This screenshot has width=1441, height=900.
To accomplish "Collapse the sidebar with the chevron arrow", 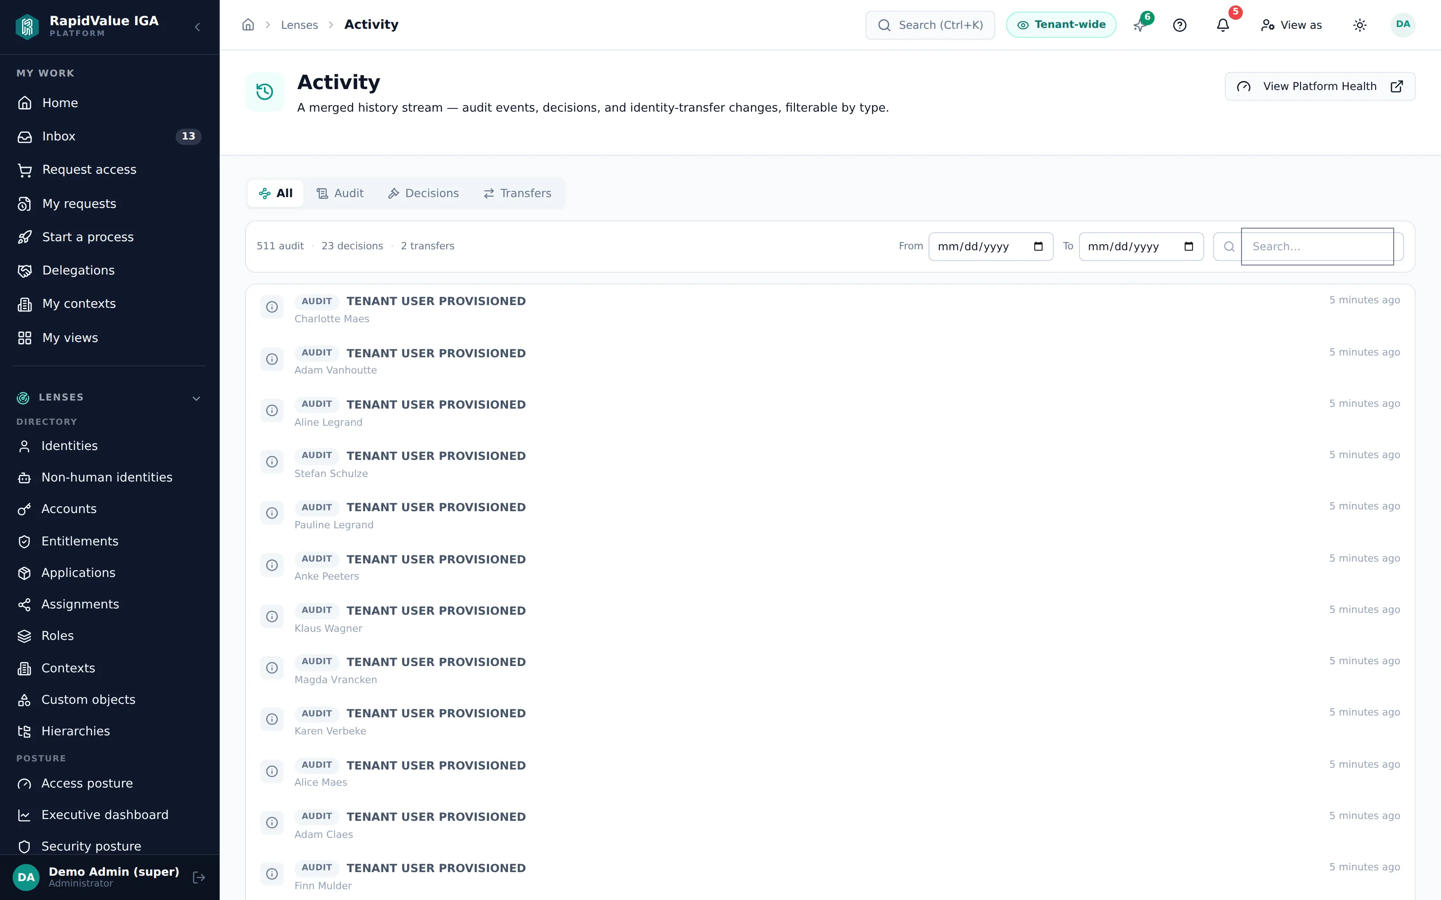I will [197, 27].
